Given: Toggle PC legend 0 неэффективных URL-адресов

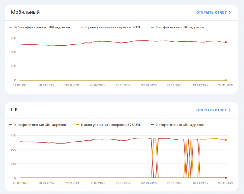Looking at the screenshot, I should click(37, 125).
